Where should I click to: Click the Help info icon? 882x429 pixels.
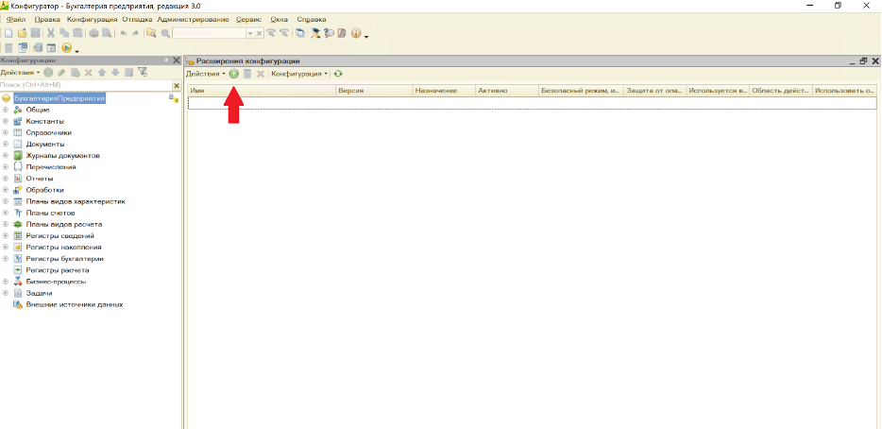pyautogui.click(x=355, y=33)
